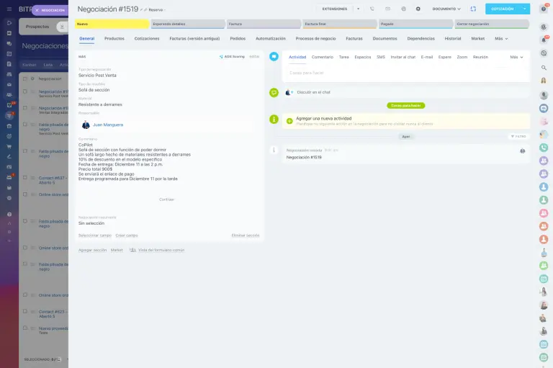The image size is (553, 368).
Task: Tick the checkbox next to Contact #637
Action: (24, 177)
